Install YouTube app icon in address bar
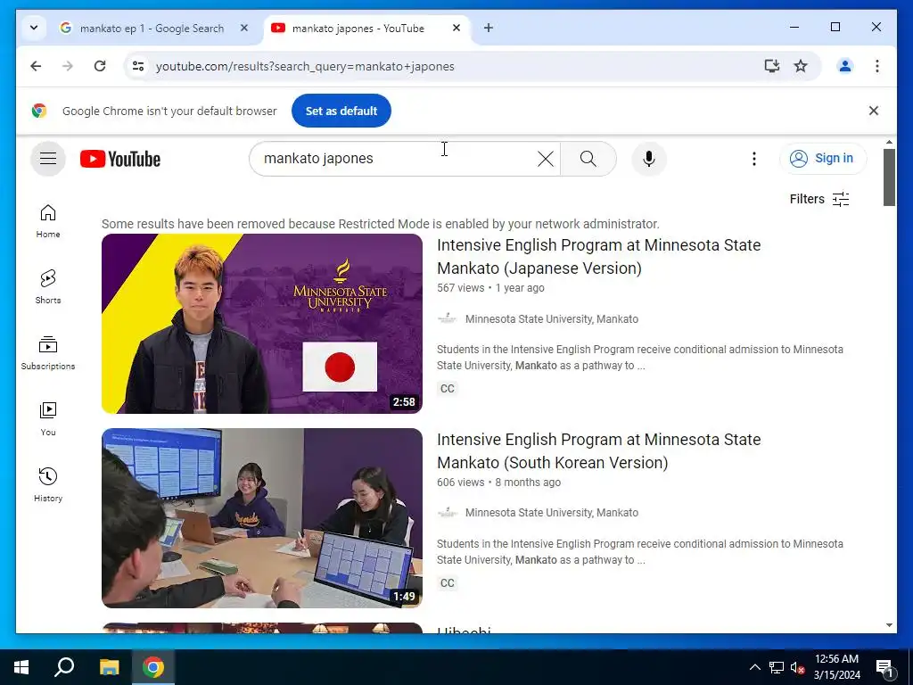Viewport: 913px width, 685px height. coord(771,66)
